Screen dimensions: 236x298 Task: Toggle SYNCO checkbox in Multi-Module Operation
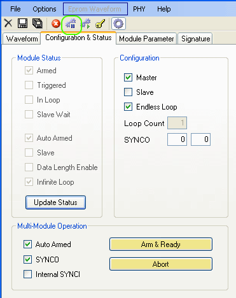pyautogui.click(x=27, y=259)
